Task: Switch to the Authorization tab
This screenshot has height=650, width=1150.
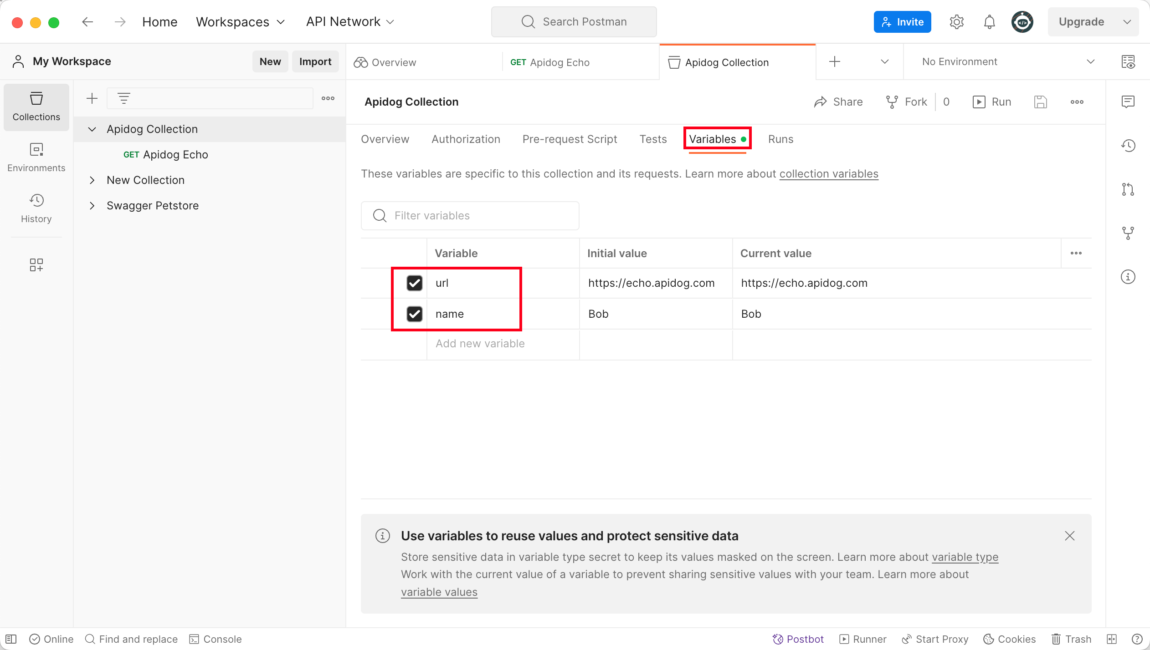Action: coord(466,139)
